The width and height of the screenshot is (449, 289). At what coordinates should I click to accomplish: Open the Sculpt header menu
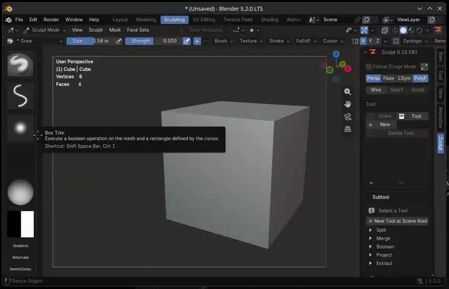point(95,30)
